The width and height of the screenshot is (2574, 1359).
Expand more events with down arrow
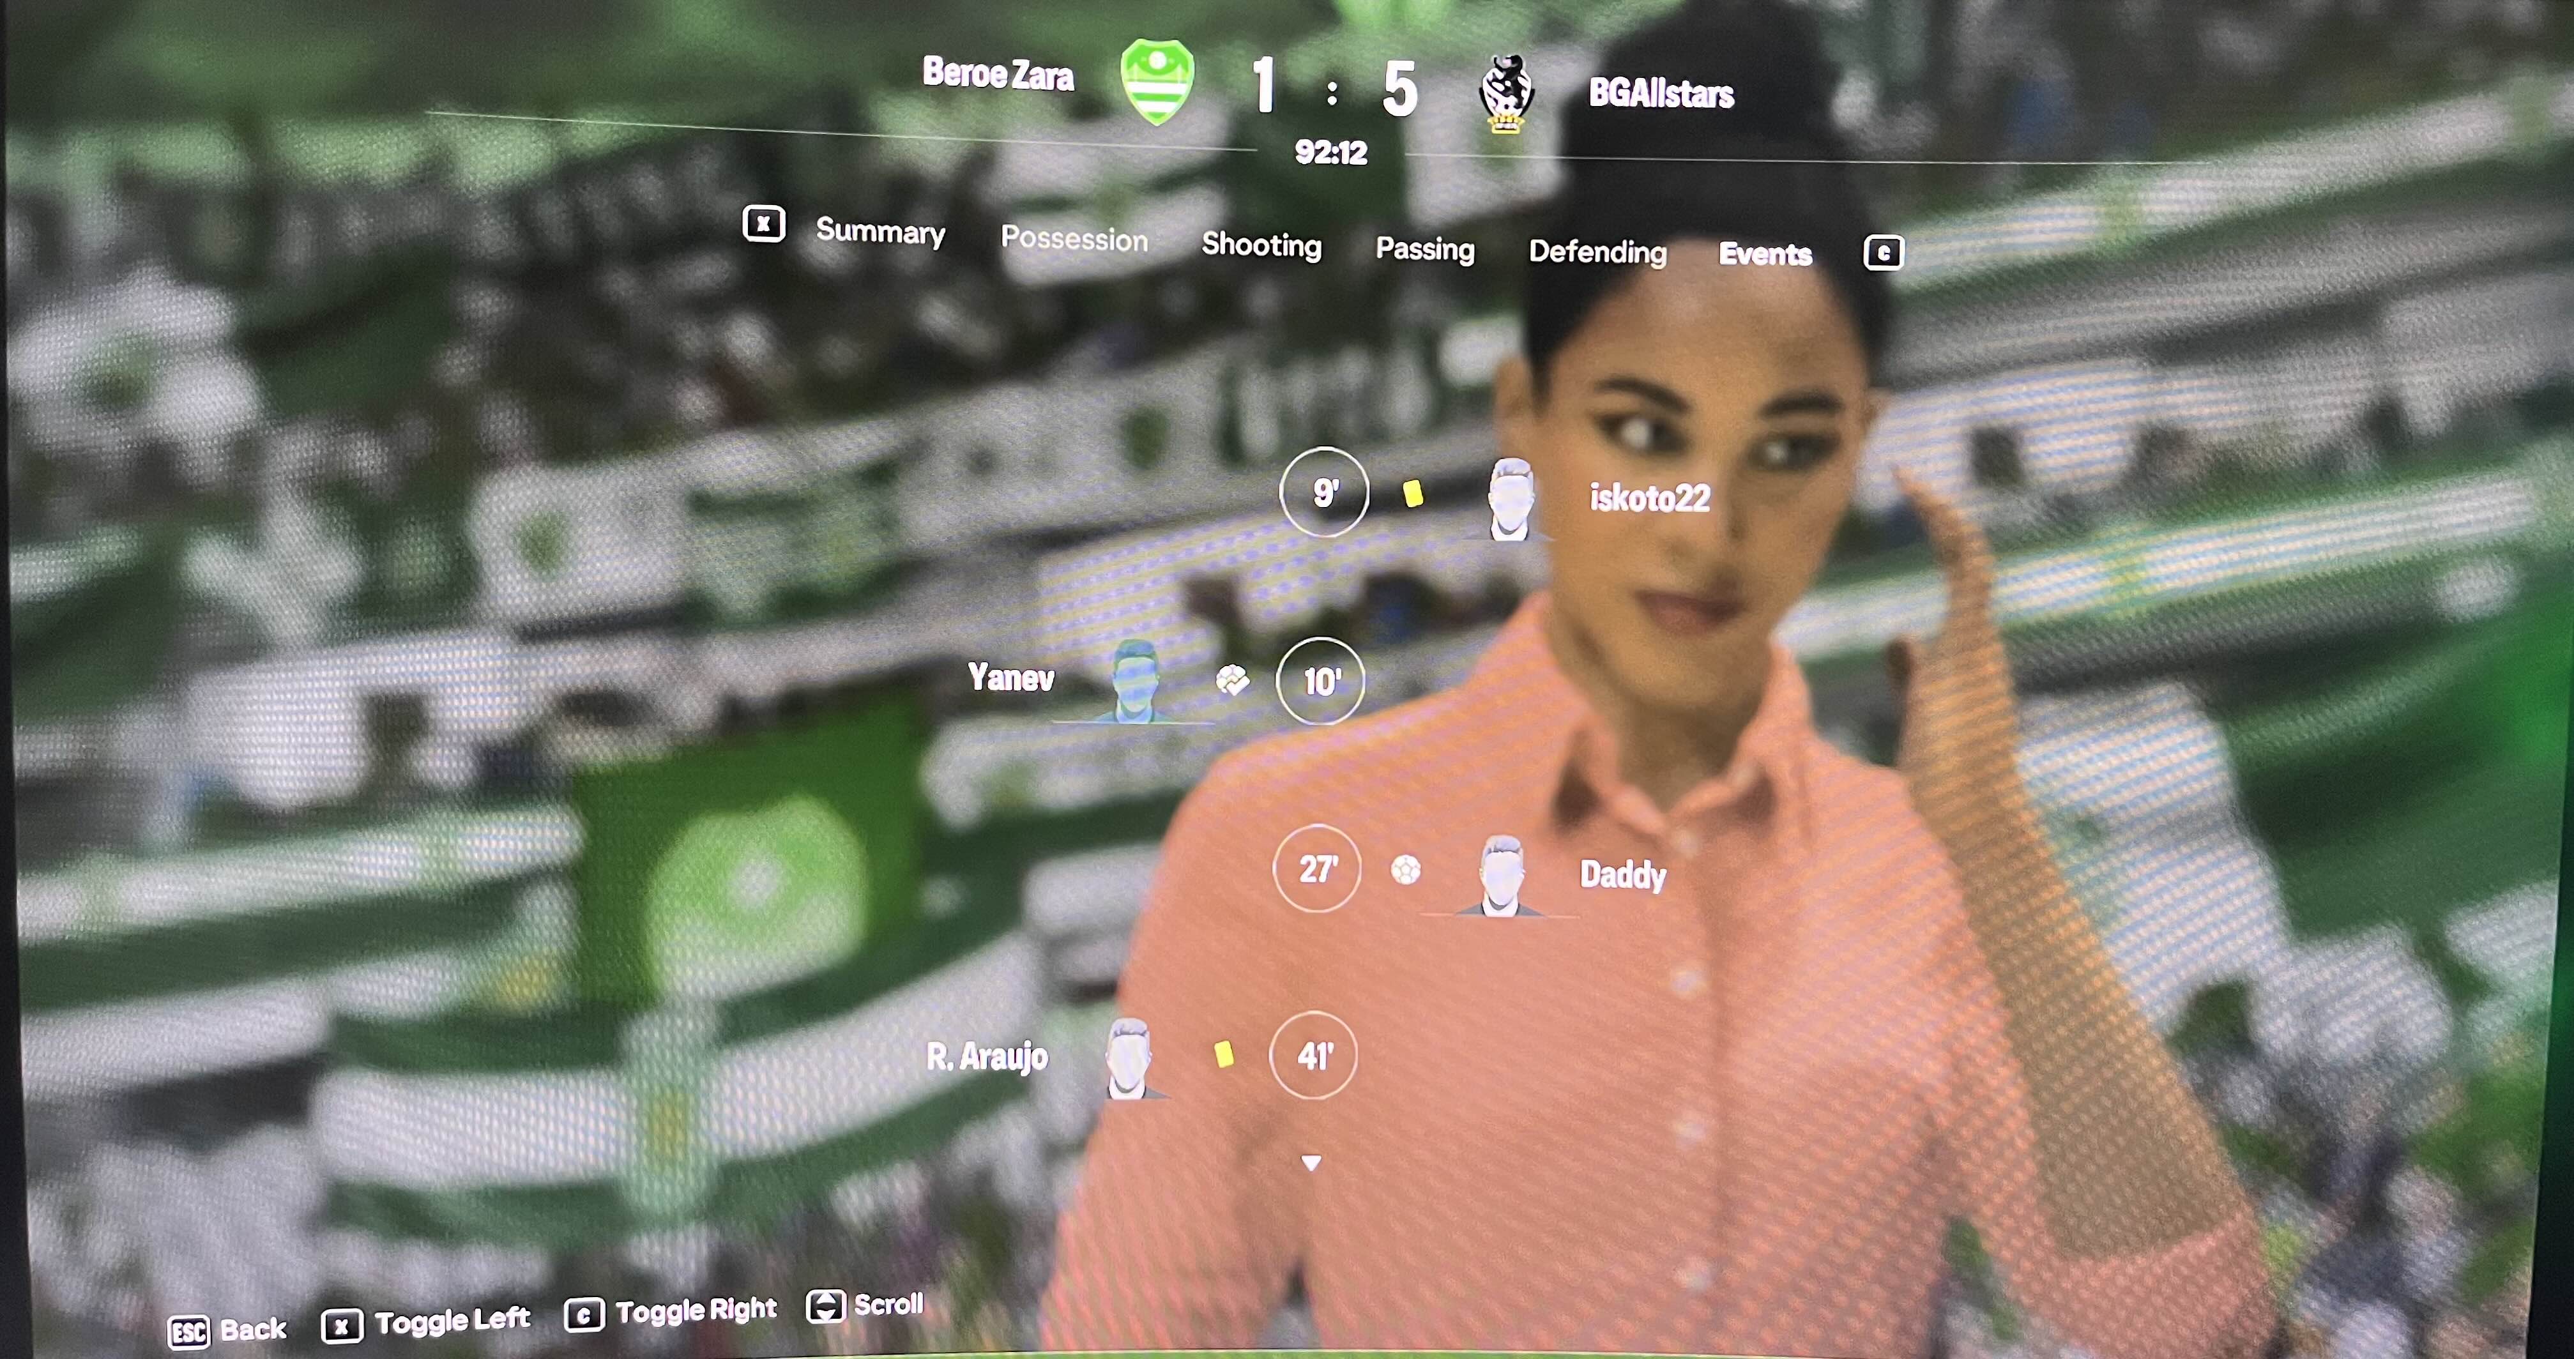point(1311,1162)
